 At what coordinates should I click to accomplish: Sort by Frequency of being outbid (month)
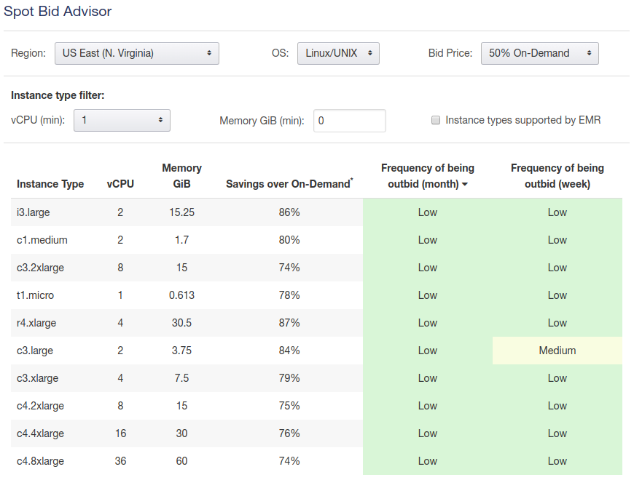428,176
